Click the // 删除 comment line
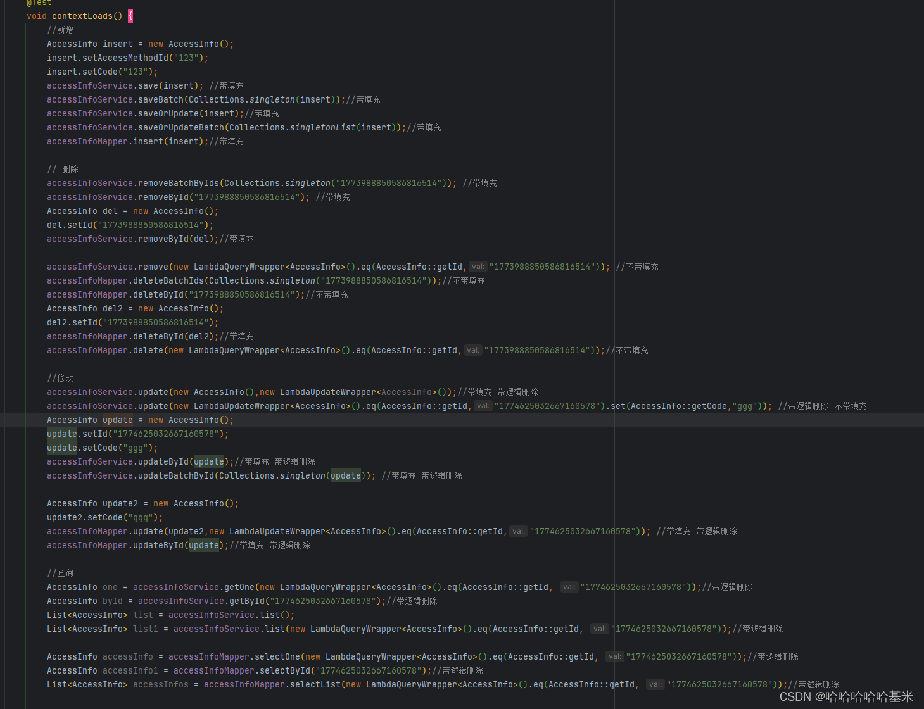924x709 pixels. (63, 169)
